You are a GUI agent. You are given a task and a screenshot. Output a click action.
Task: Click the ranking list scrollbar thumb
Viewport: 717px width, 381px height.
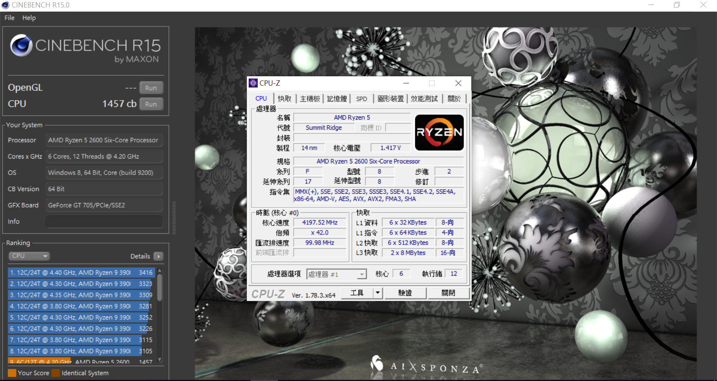pos(160,288)
